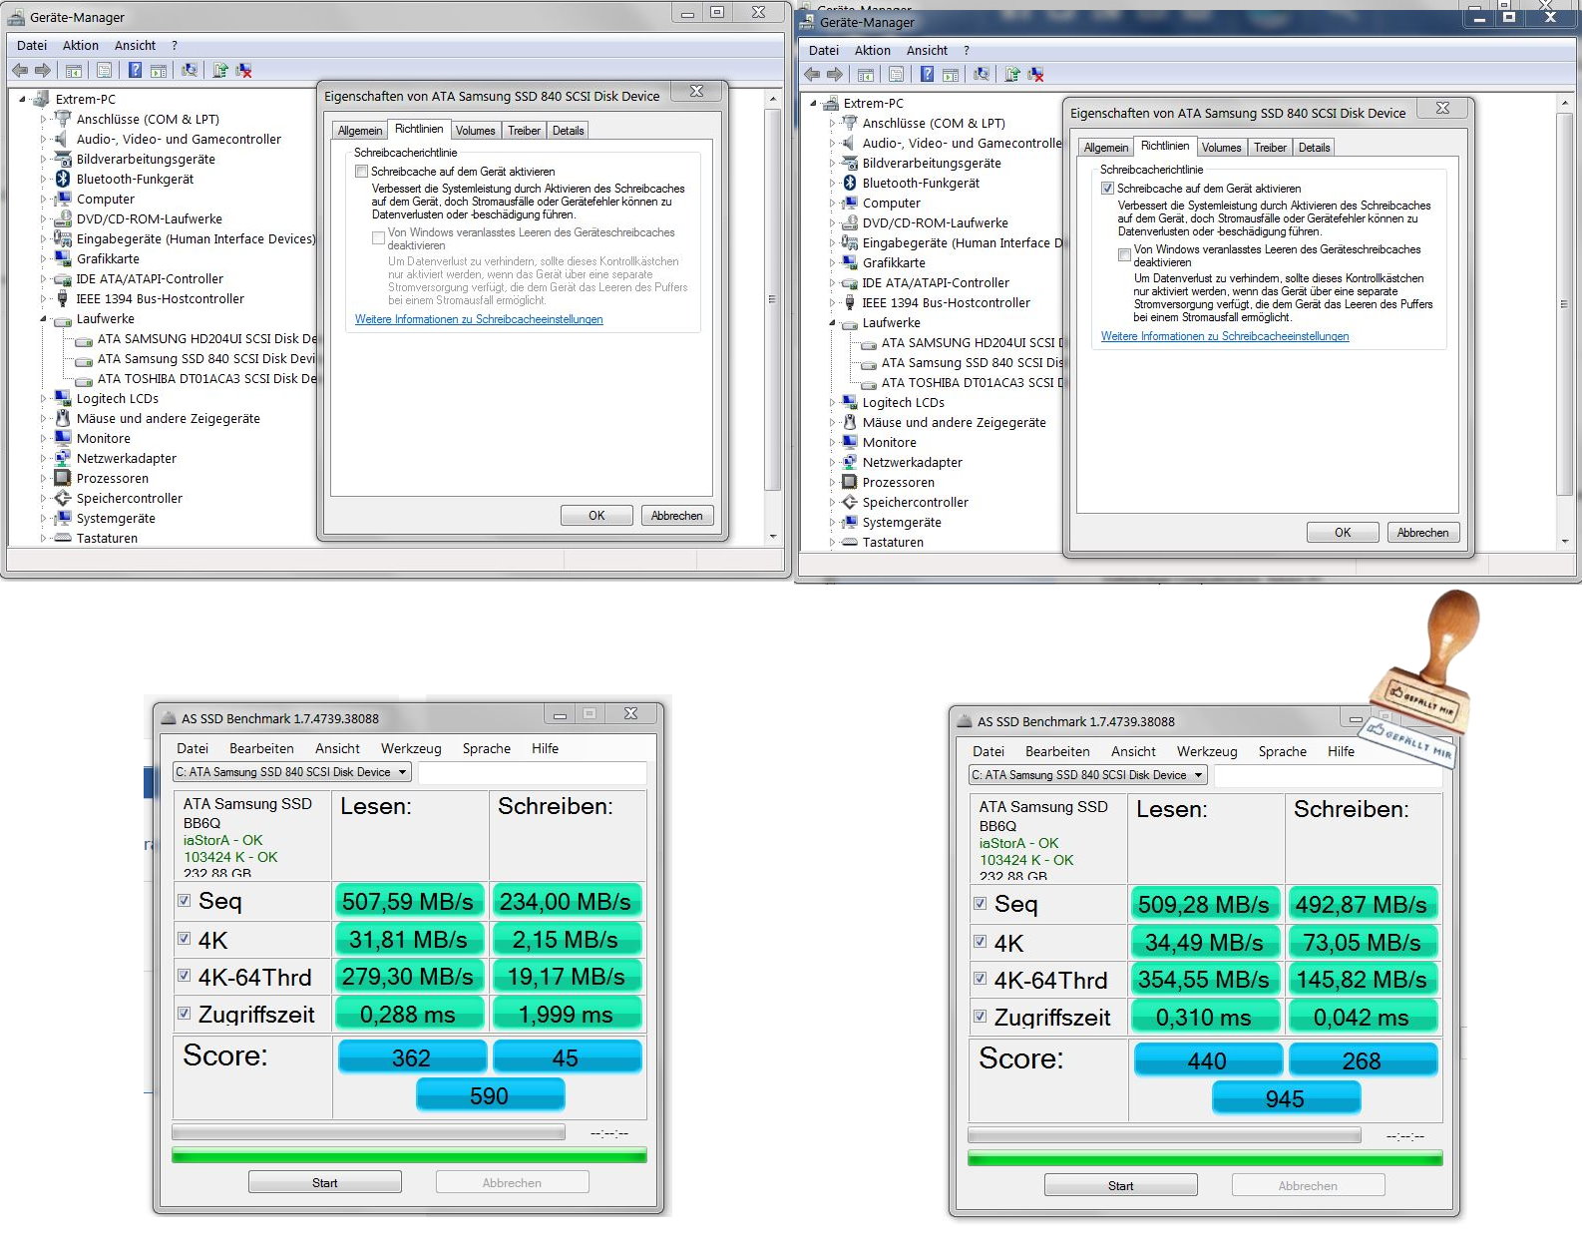Toggle Seq checkbox in right AS SSD Benchmark
The width and height of the screenshot is (1582, 1259).
(x=980, y=903)
